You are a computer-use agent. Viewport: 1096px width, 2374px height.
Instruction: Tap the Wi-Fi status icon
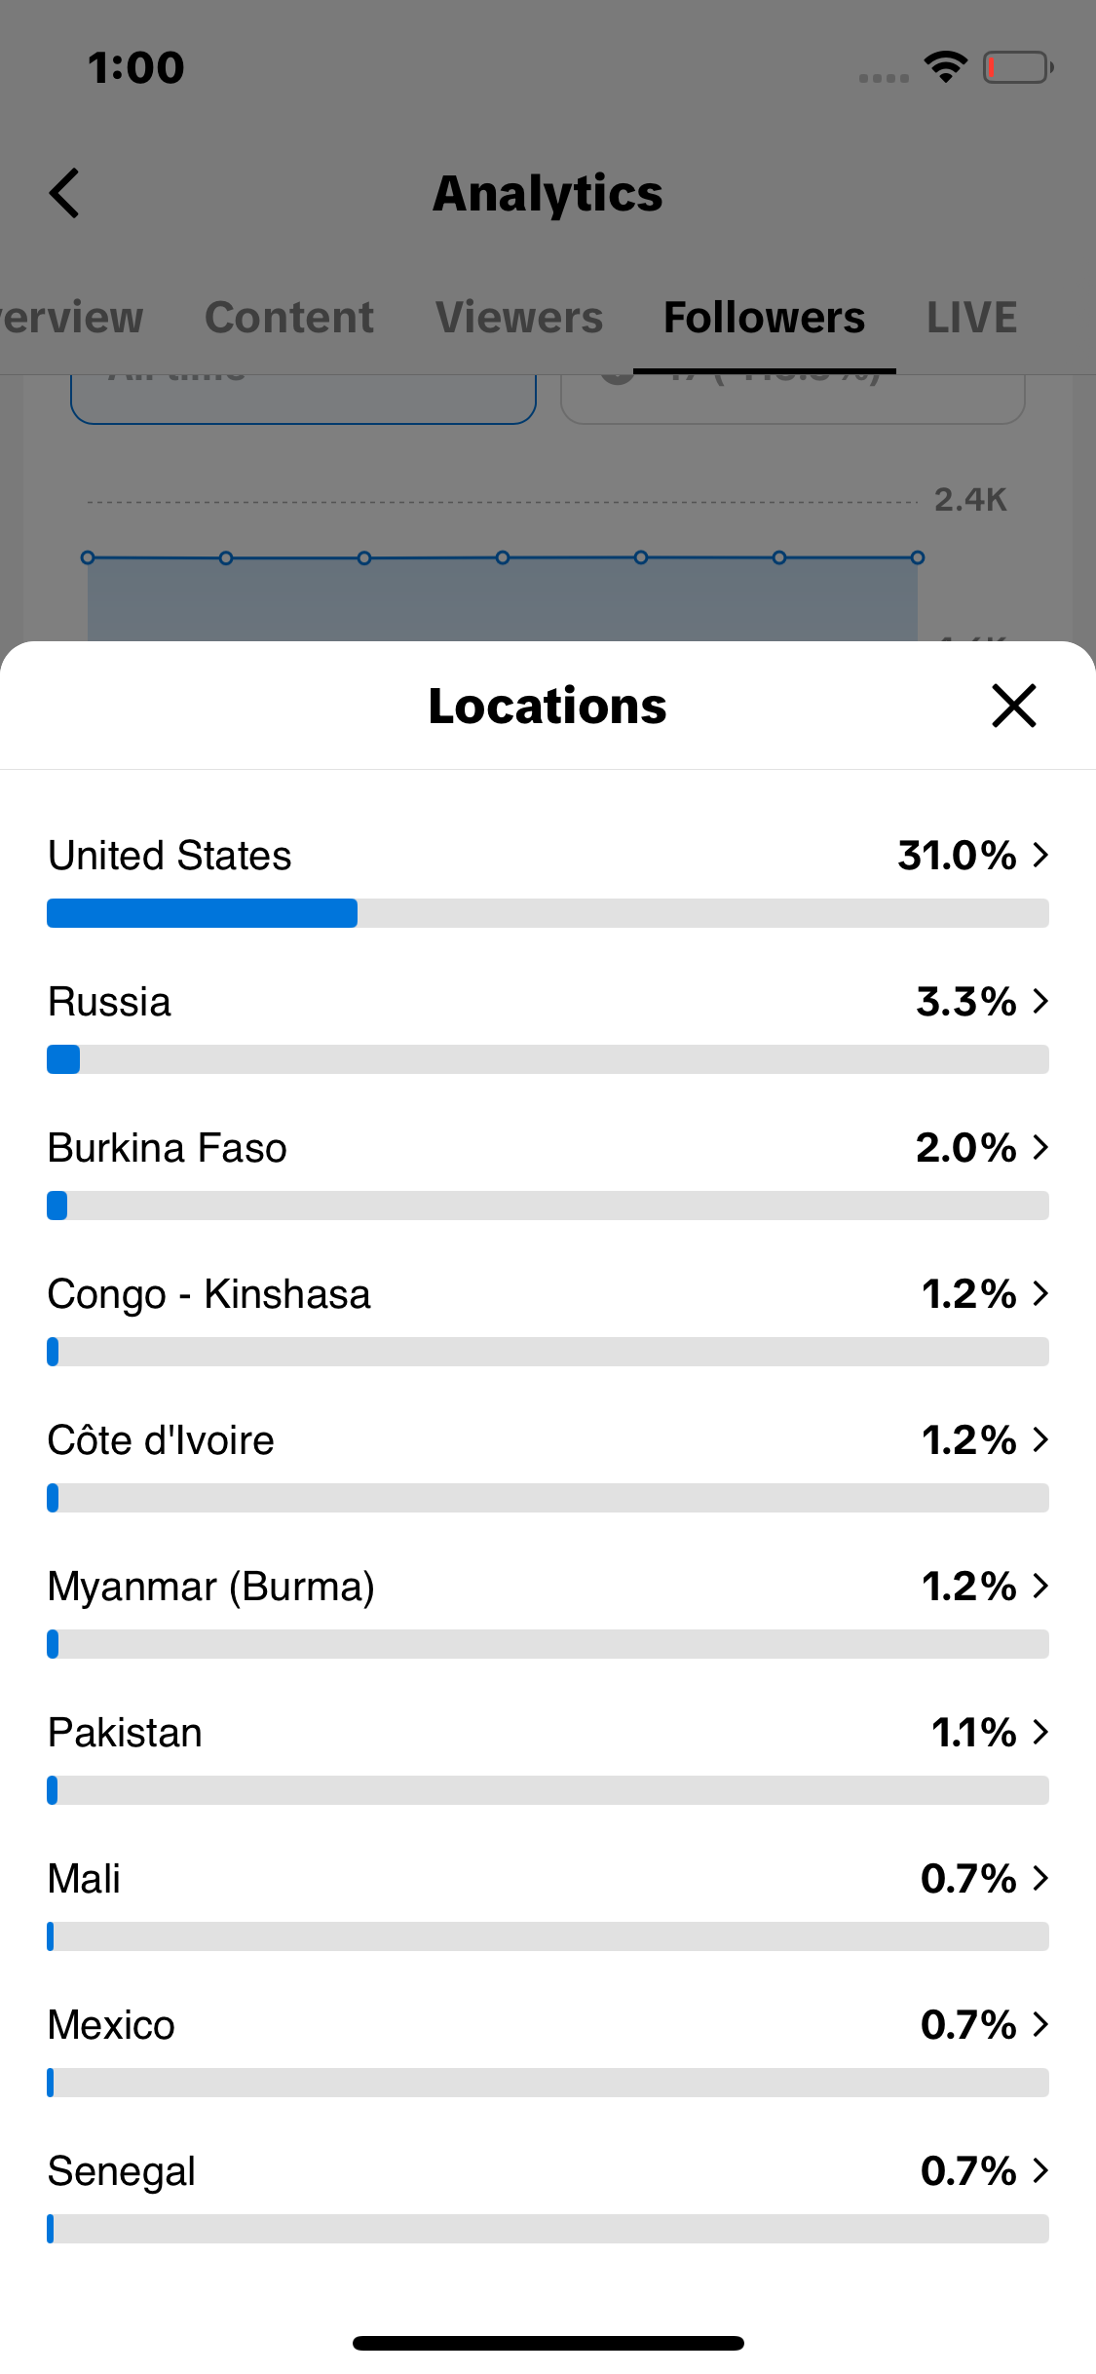(x=945, y=67)
